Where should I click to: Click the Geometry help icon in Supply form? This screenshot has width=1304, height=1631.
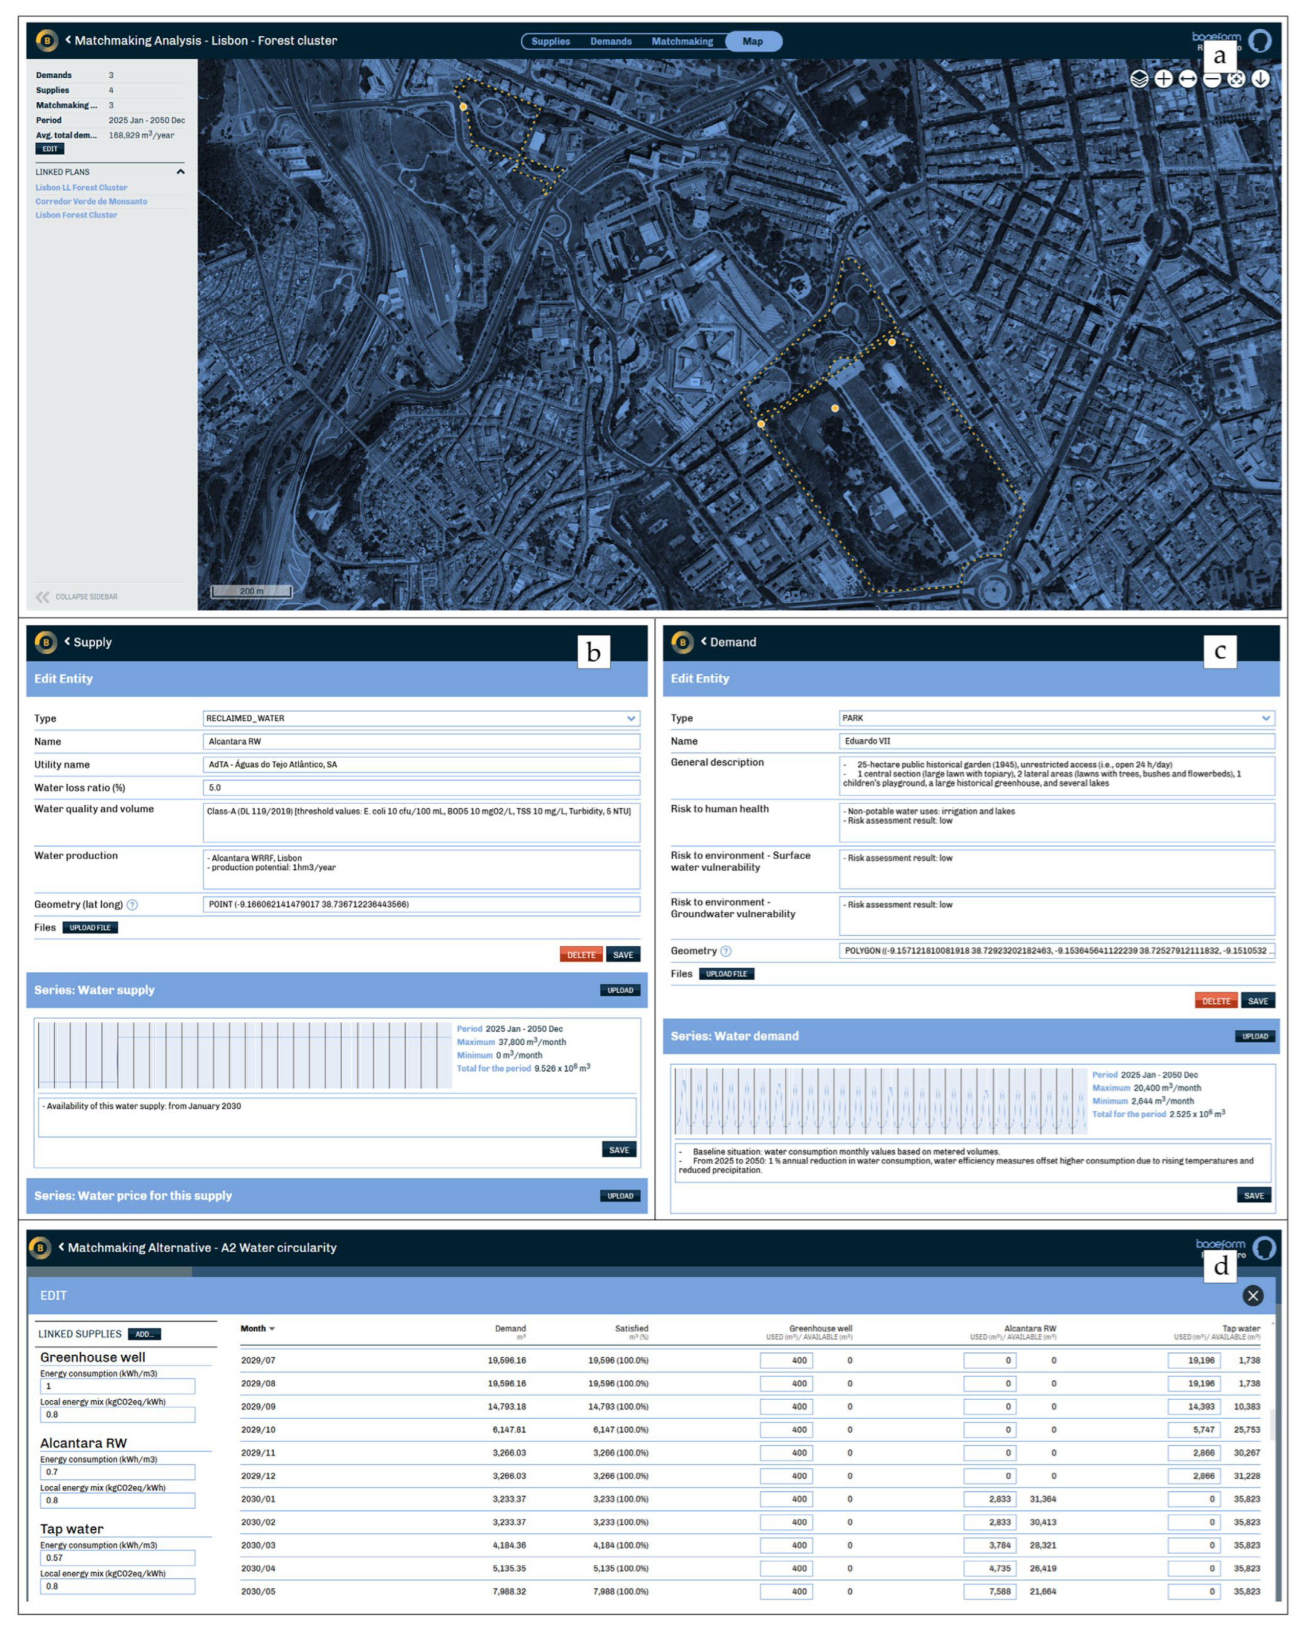[132, 905]
